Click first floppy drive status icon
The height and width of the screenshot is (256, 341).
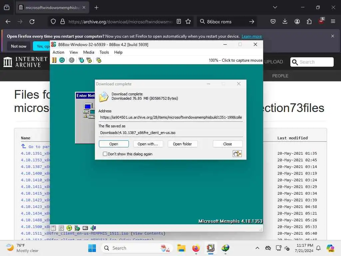(54, 228)
